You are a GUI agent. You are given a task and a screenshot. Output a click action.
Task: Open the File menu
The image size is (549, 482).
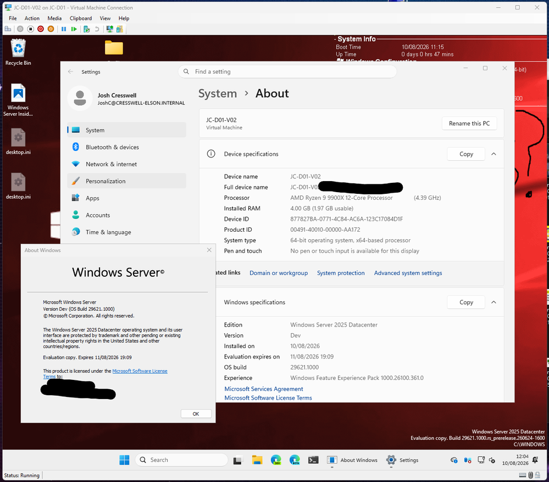[13, 18]
